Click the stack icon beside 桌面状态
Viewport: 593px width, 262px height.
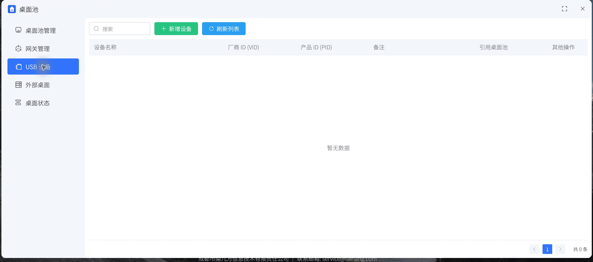tap(18, 103)
